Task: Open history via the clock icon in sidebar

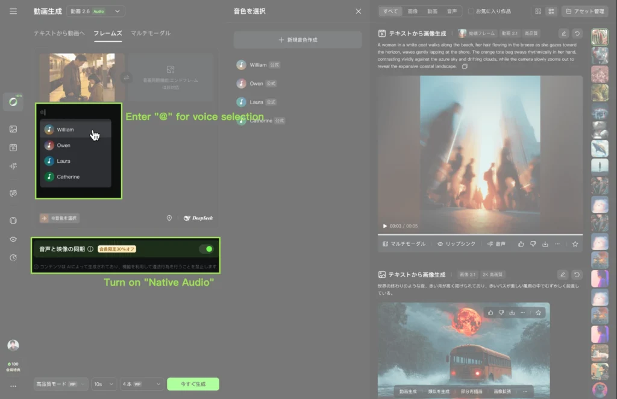Action: coord(13,259)
